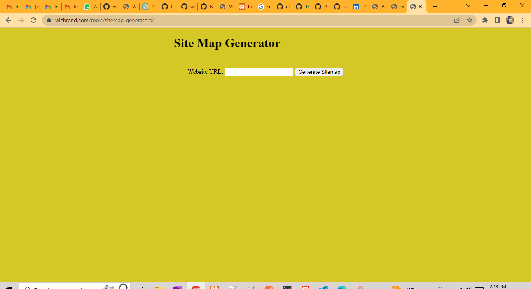Click the browser back arrow
This screenshot has height=289, width=531.
click(x=9, y=20)
